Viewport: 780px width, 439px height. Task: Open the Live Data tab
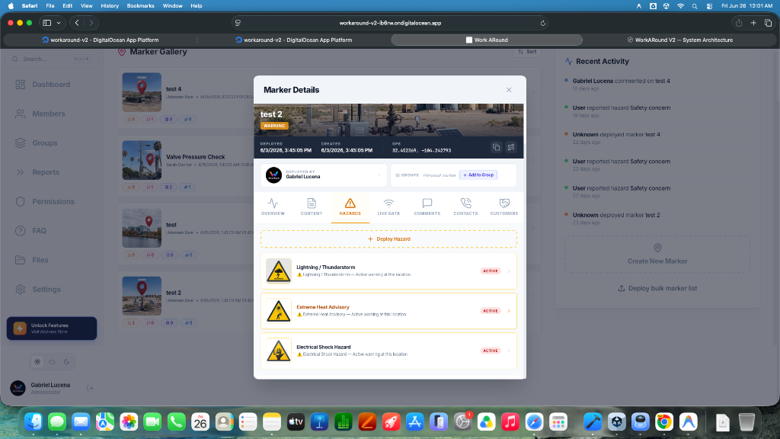pos(388,207)
